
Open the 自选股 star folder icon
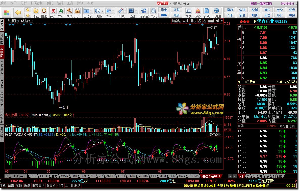tap(86, 11)
